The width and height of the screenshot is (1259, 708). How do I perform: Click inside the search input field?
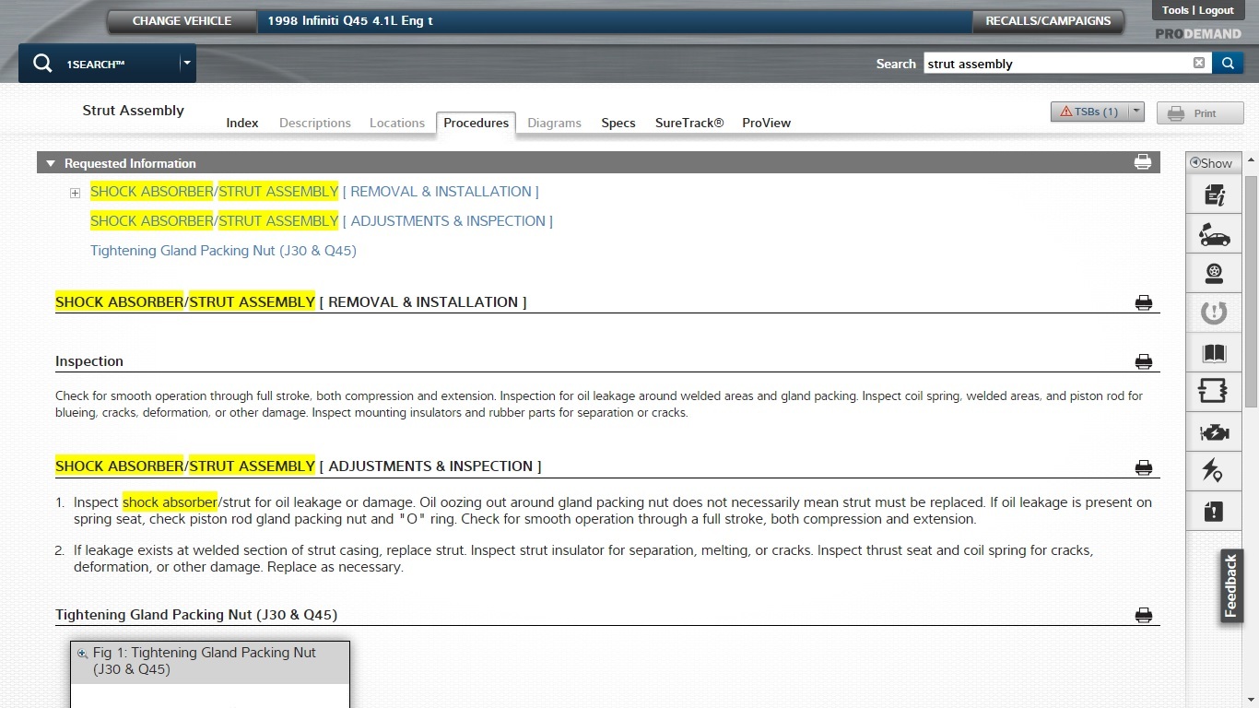(1057, 64)
